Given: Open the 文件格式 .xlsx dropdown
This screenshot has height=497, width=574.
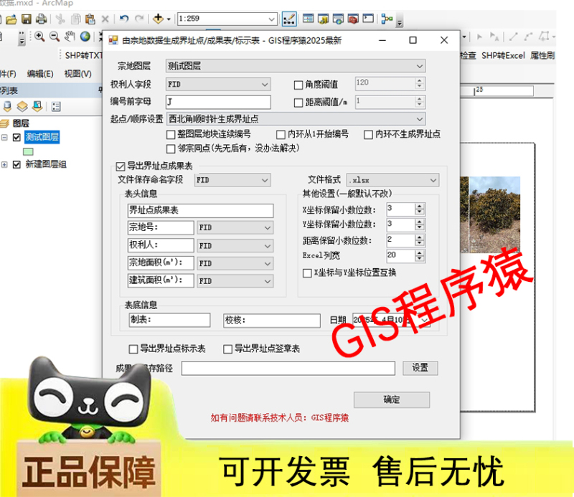Looking at the screenshot, I should 433,180.
